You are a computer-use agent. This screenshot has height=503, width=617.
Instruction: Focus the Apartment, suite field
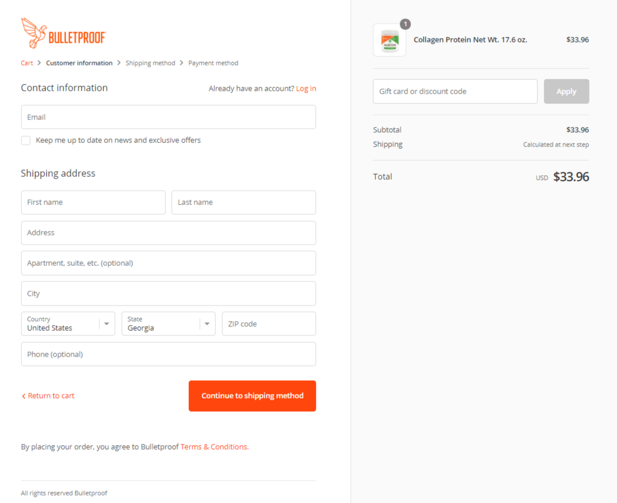[168, 263]
